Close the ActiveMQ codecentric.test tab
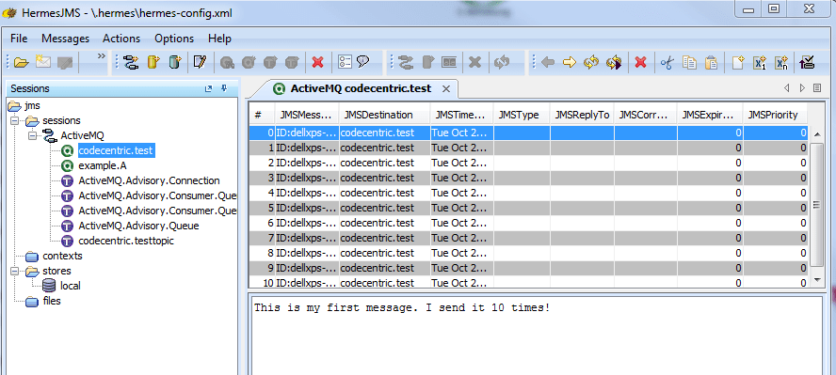Image resolution: width=836 pixels, height=375 pixels. point(447,89)
